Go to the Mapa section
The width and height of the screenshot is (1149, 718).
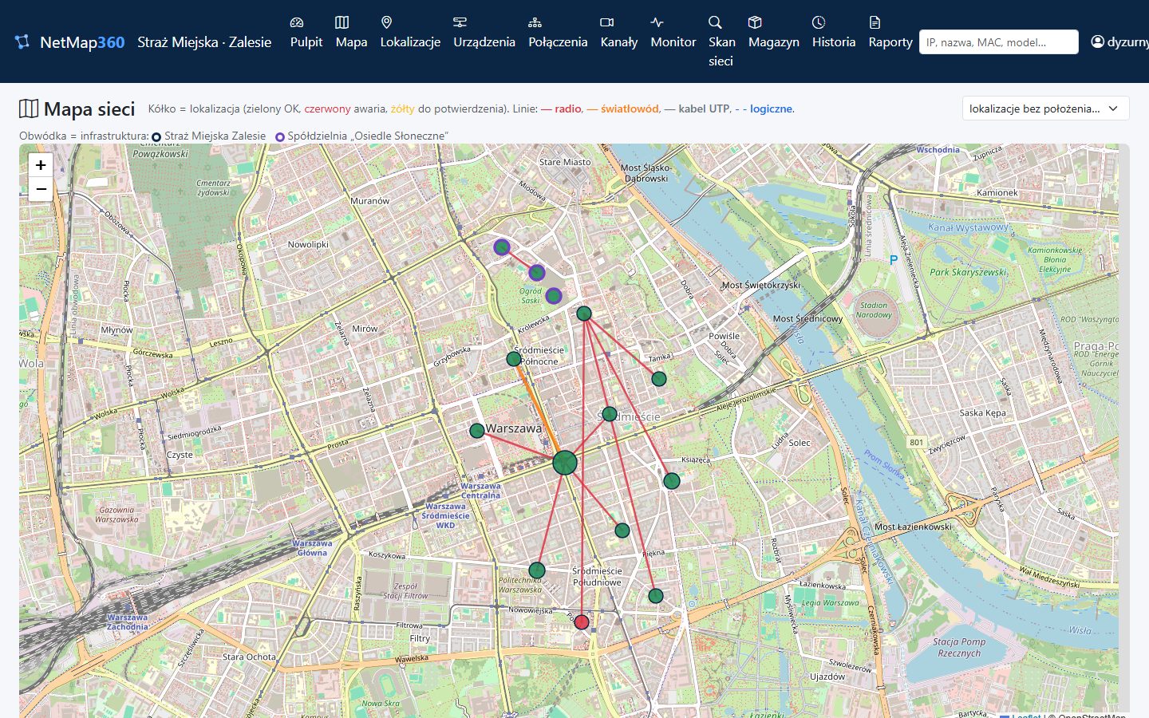351,32
